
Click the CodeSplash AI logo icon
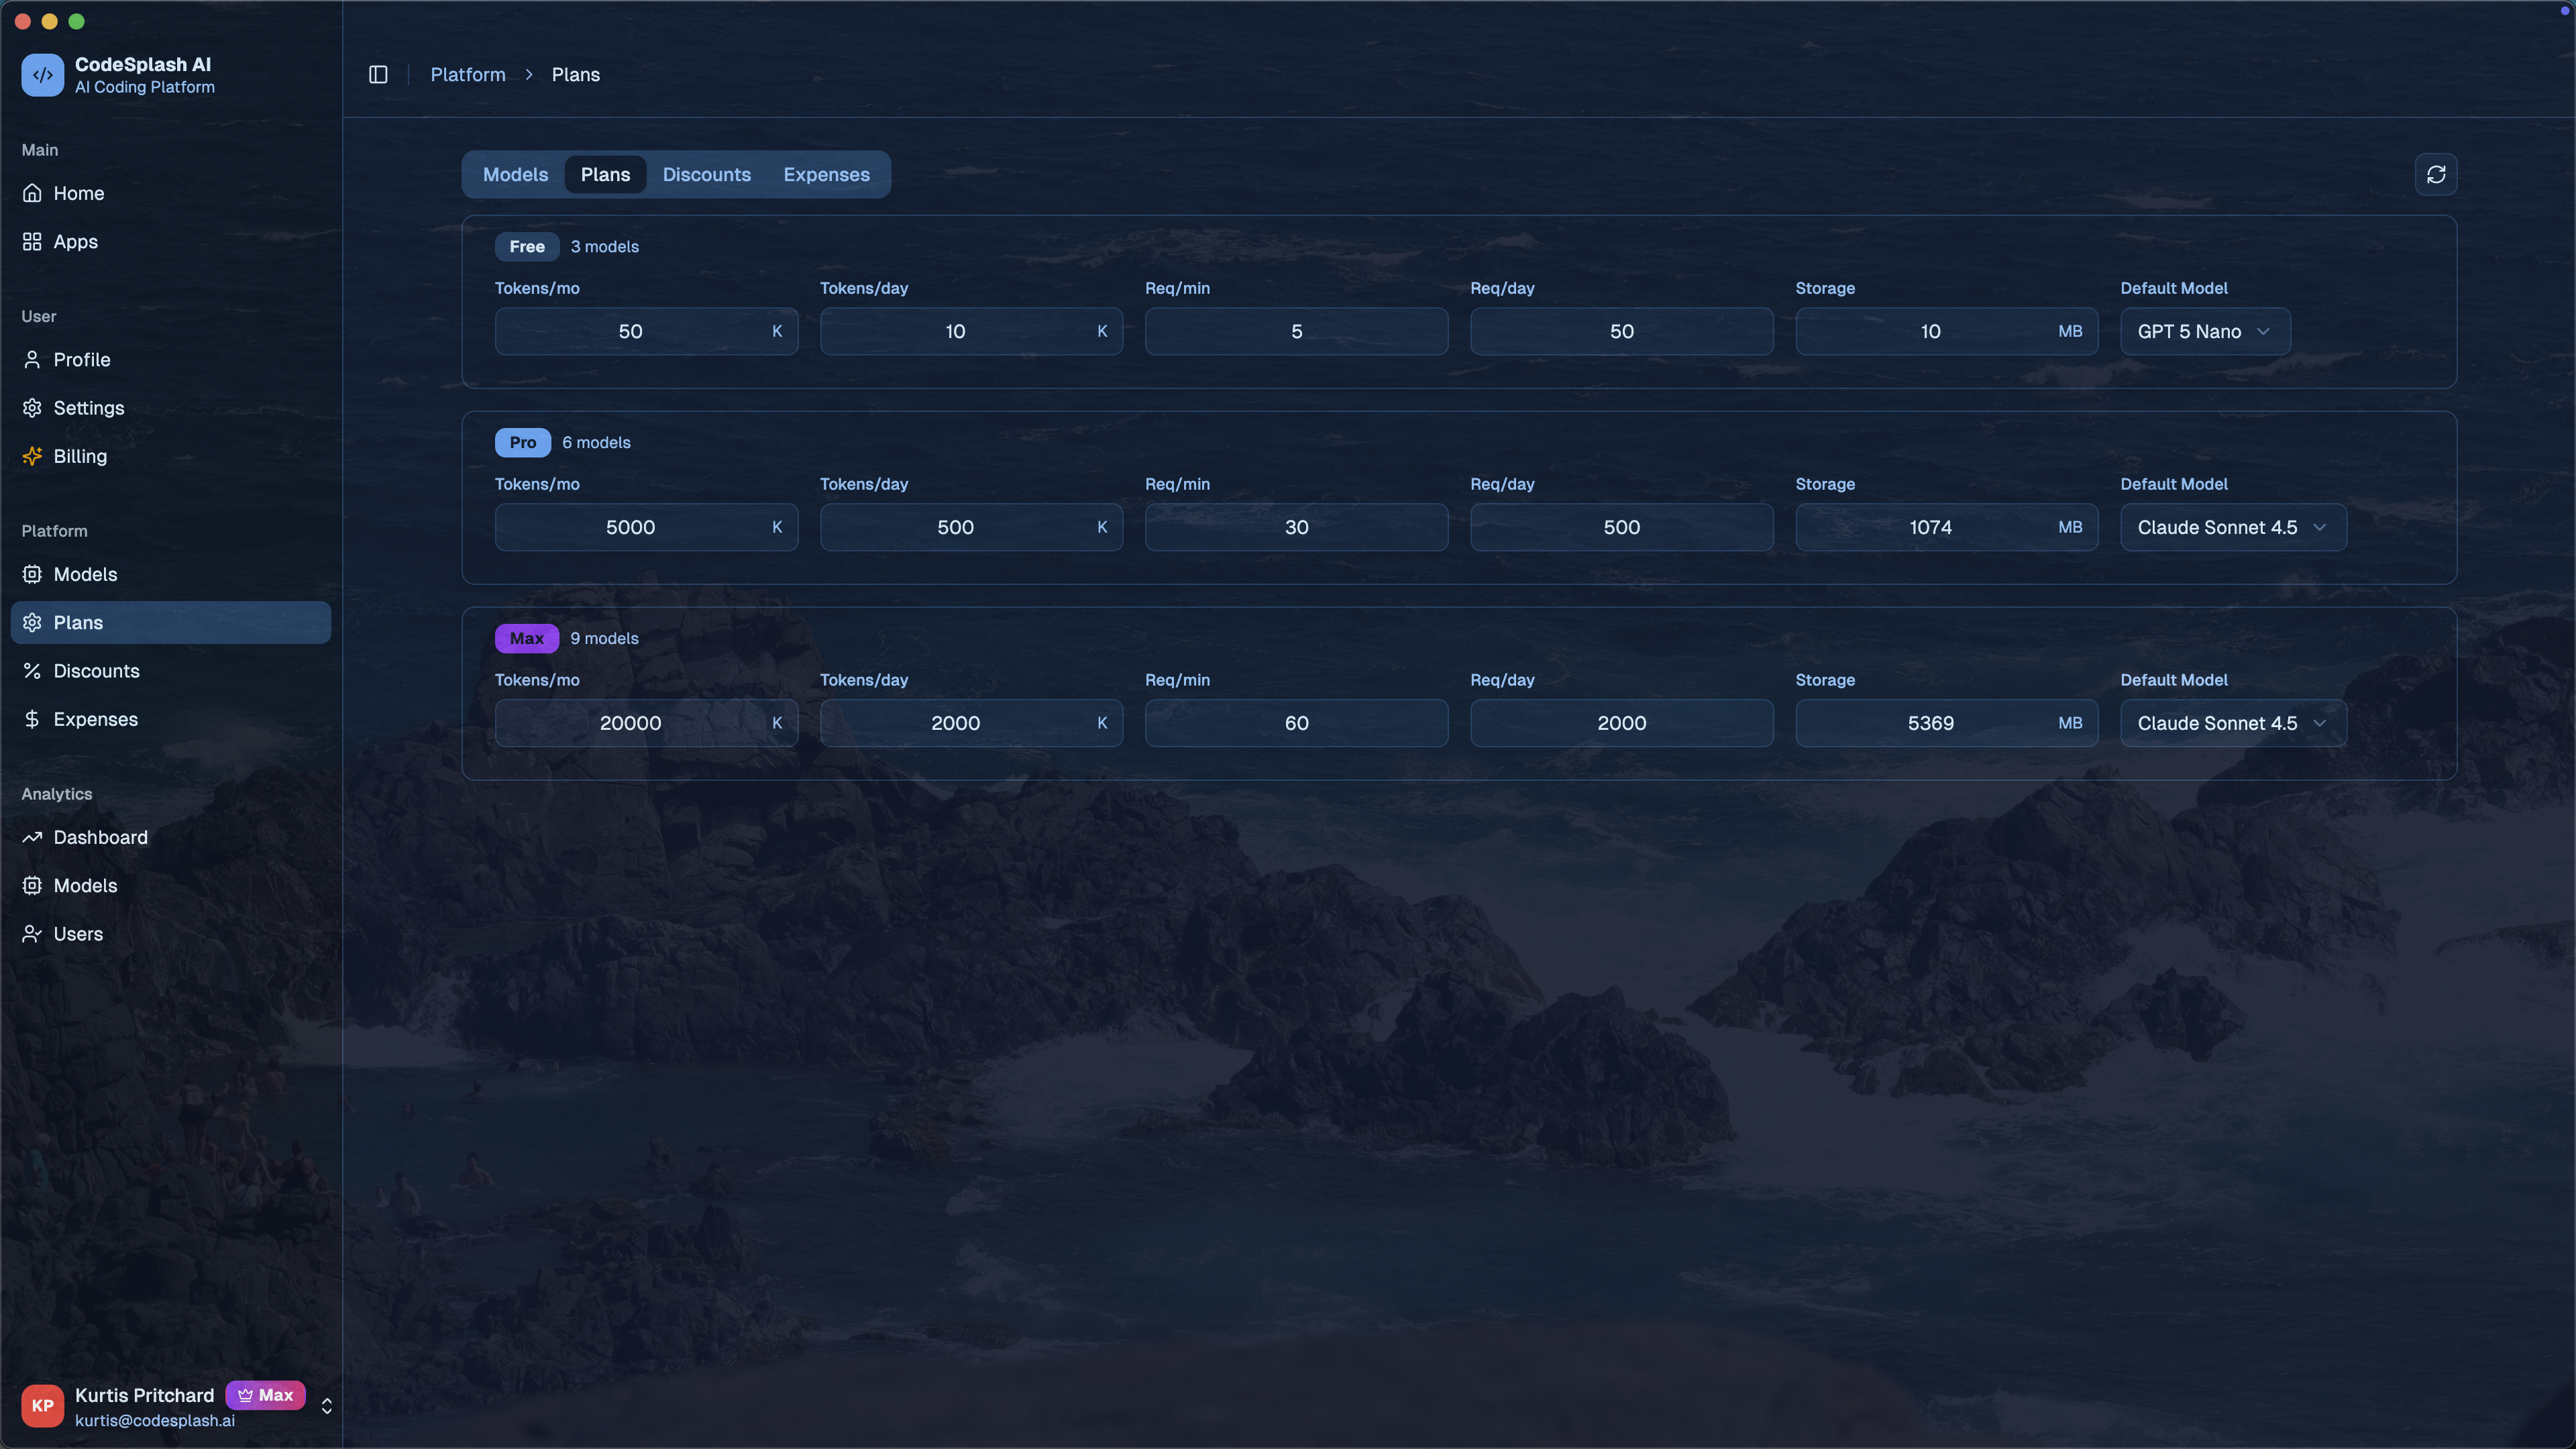coord(42,75)
